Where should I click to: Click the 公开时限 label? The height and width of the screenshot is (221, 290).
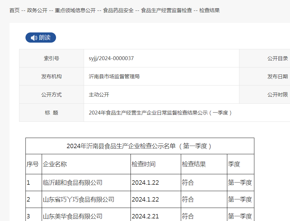(x=278, y=95)
